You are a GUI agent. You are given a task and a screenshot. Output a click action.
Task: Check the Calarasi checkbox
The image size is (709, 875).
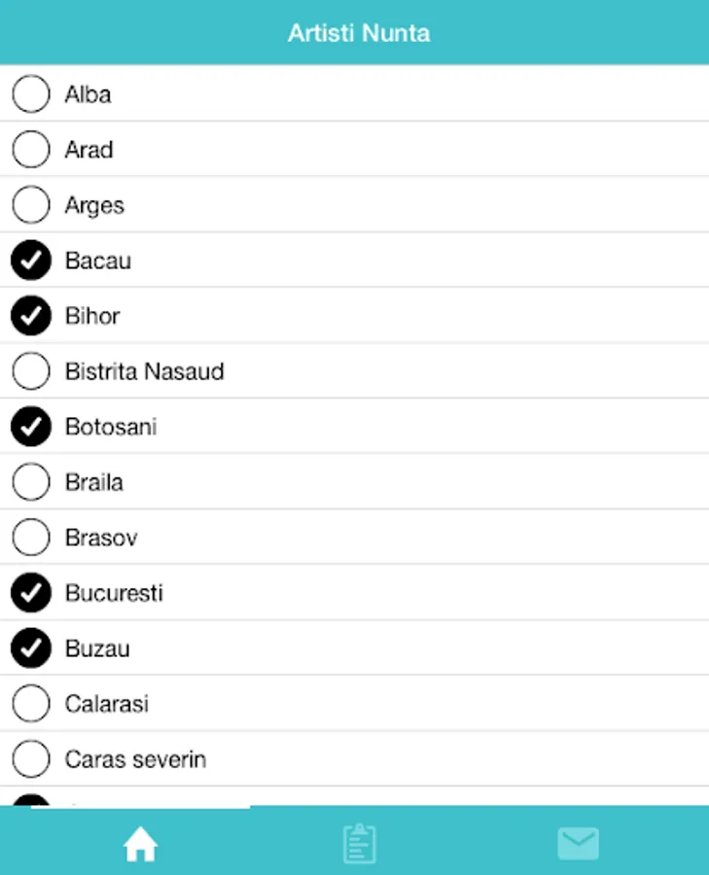[x=31, y=704]
